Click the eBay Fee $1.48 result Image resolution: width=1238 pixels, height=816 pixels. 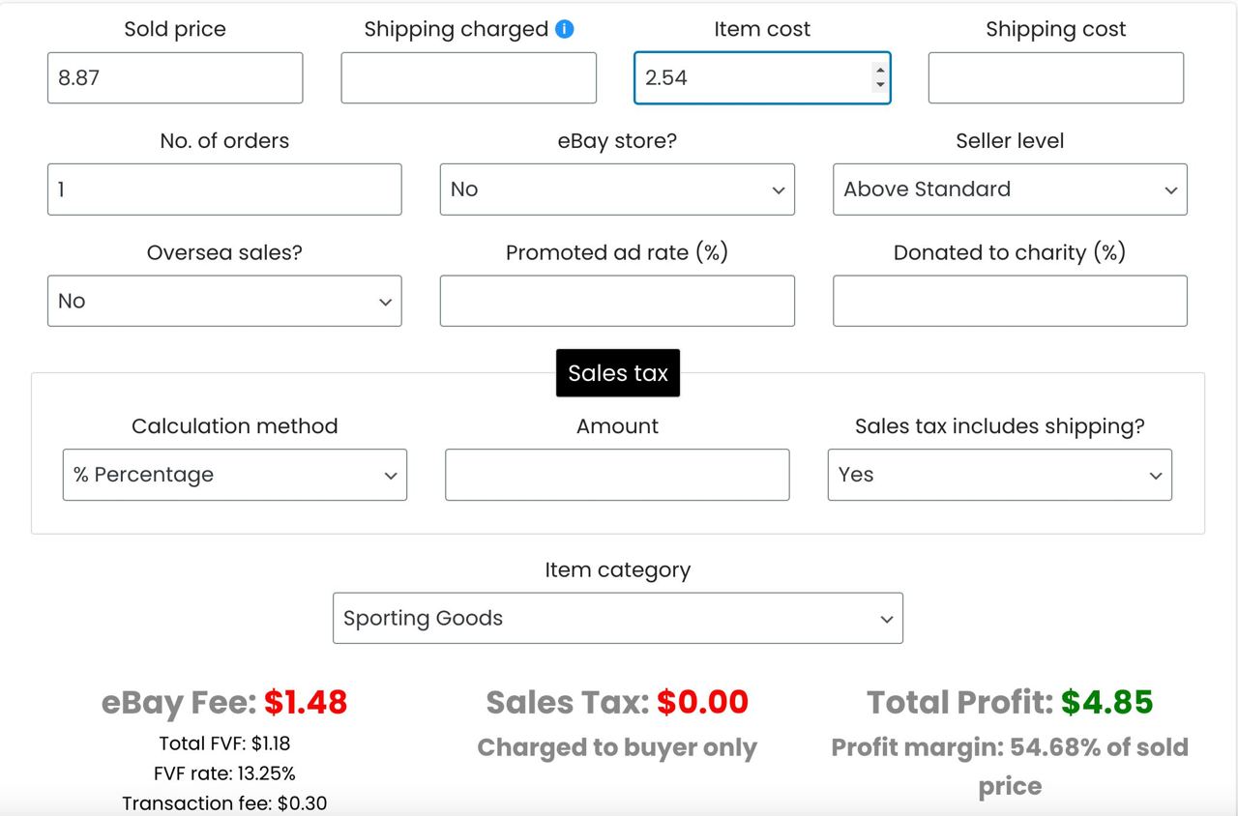[224, 702]
